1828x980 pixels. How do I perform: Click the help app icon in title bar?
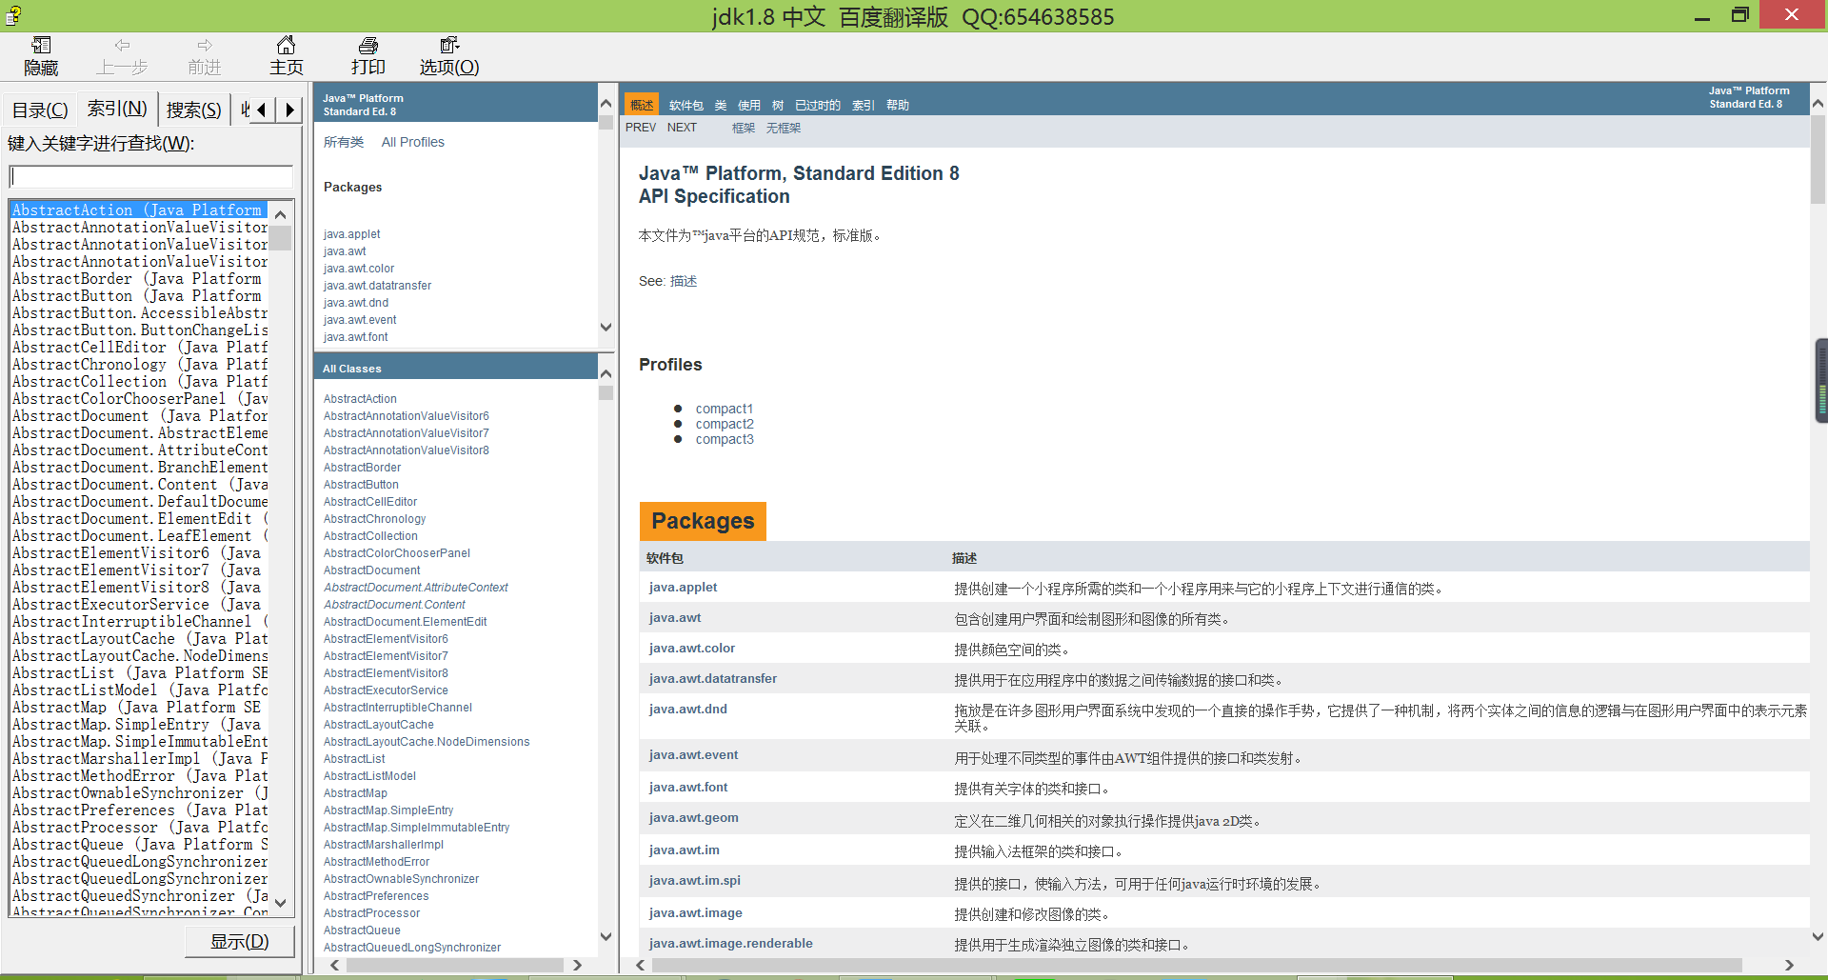(x=13, y=15)
